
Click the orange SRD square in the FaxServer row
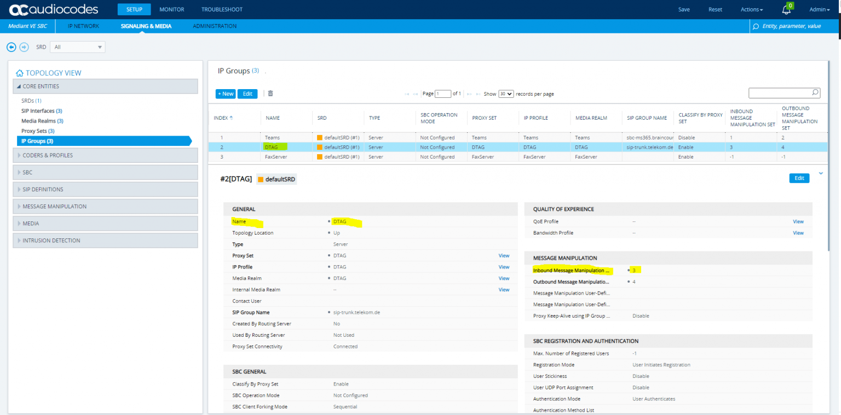320,157
